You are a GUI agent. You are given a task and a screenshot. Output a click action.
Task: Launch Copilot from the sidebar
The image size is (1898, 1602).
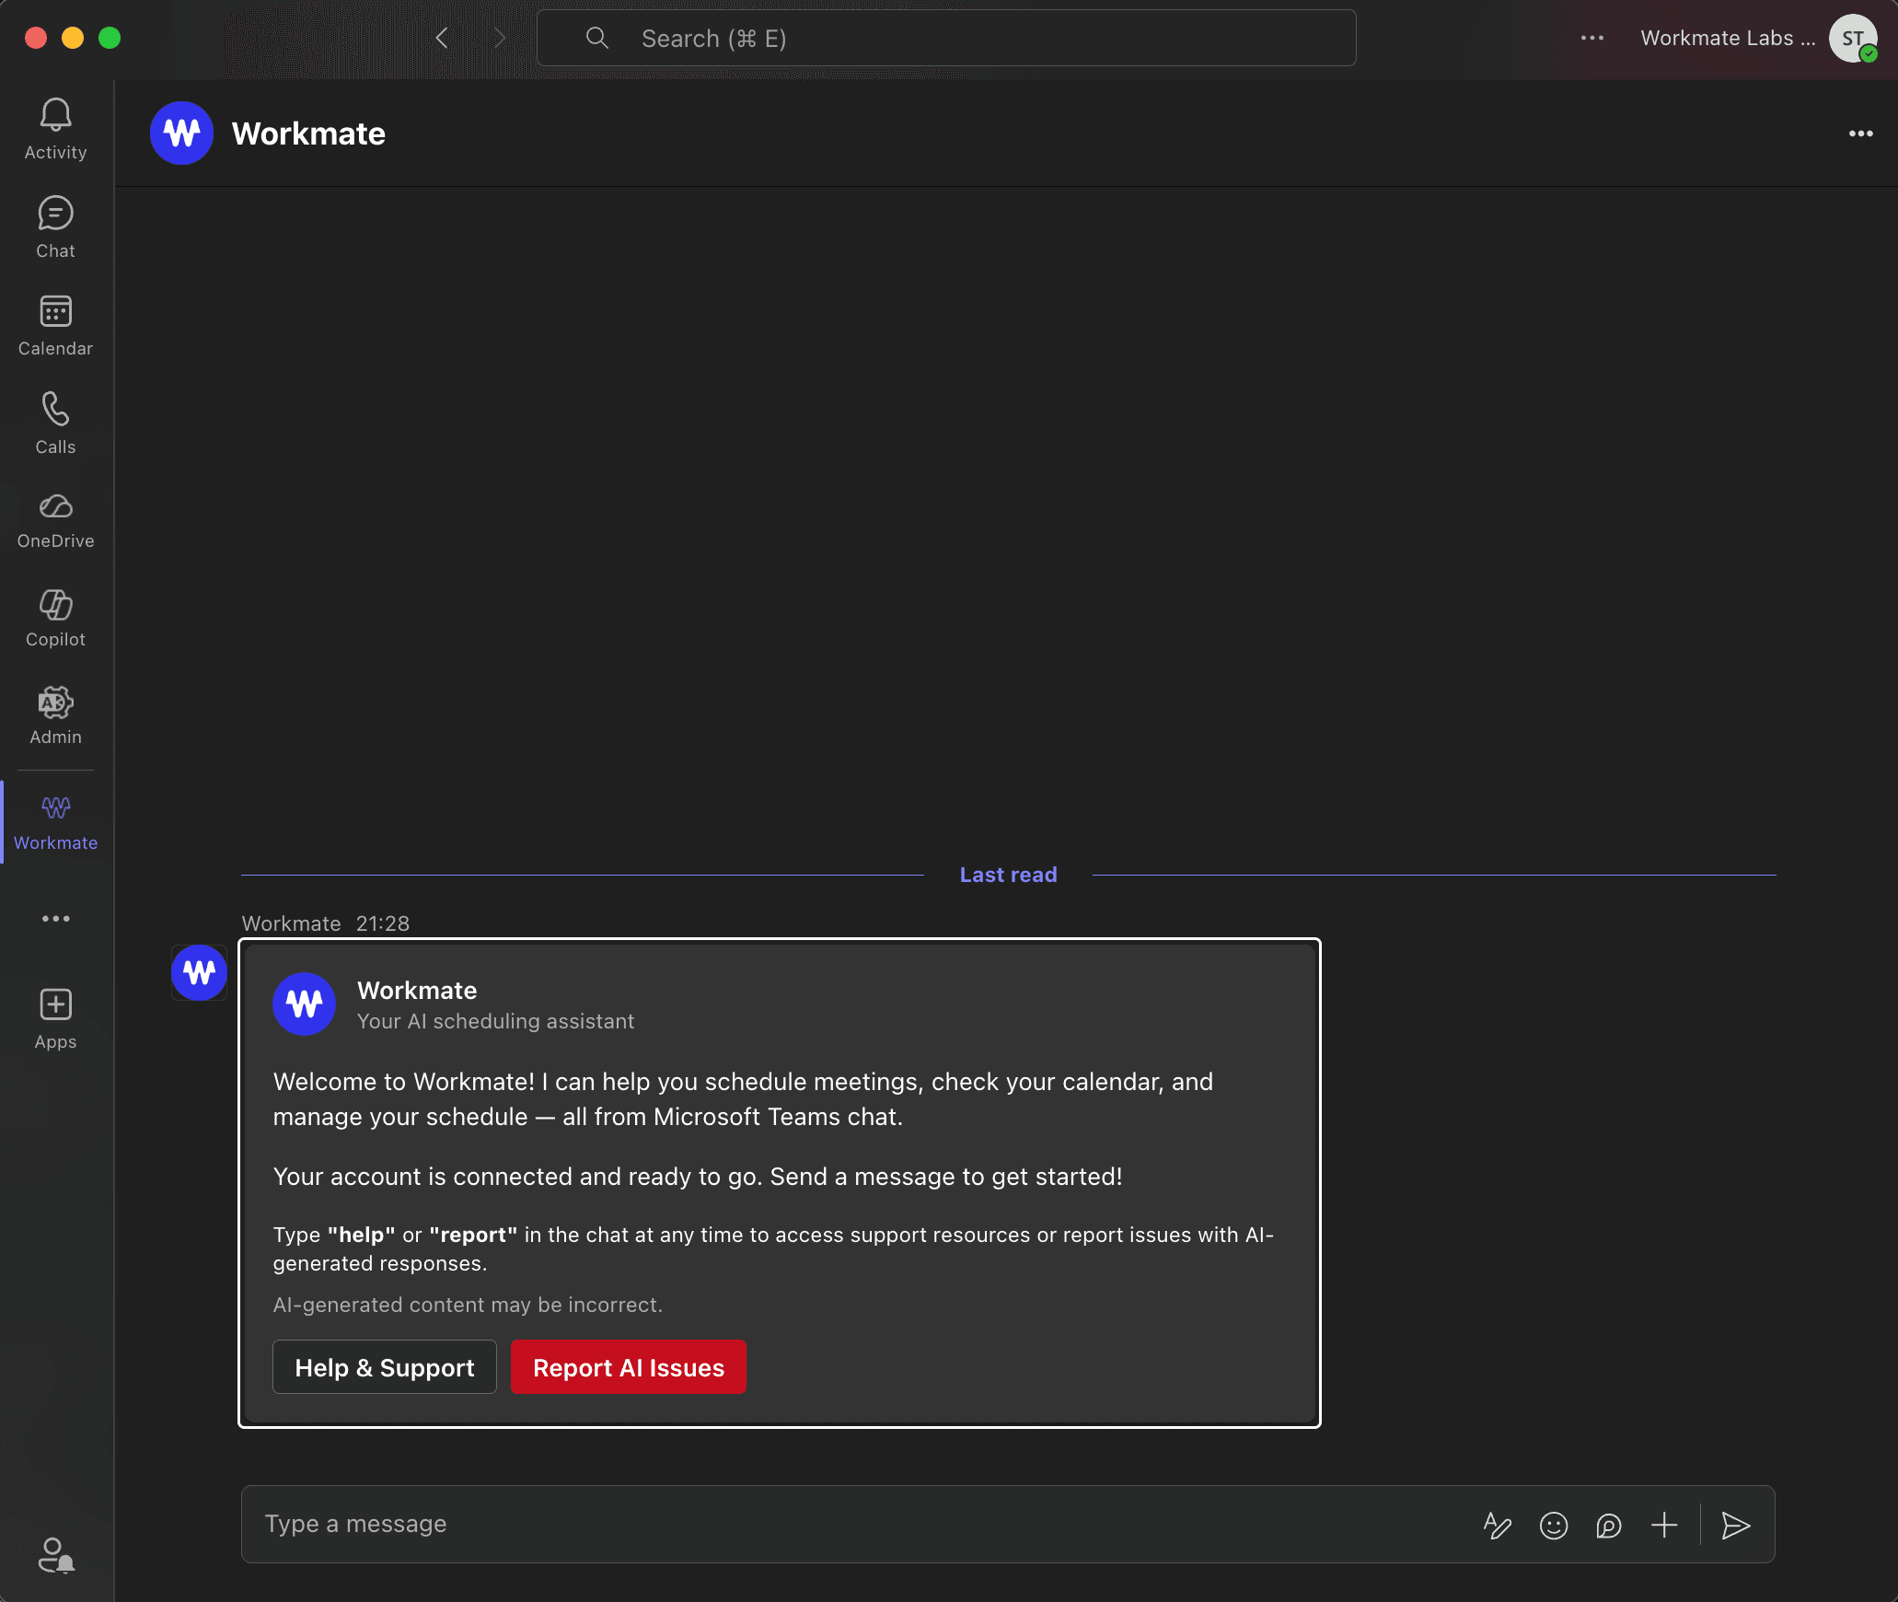(55, 618)
